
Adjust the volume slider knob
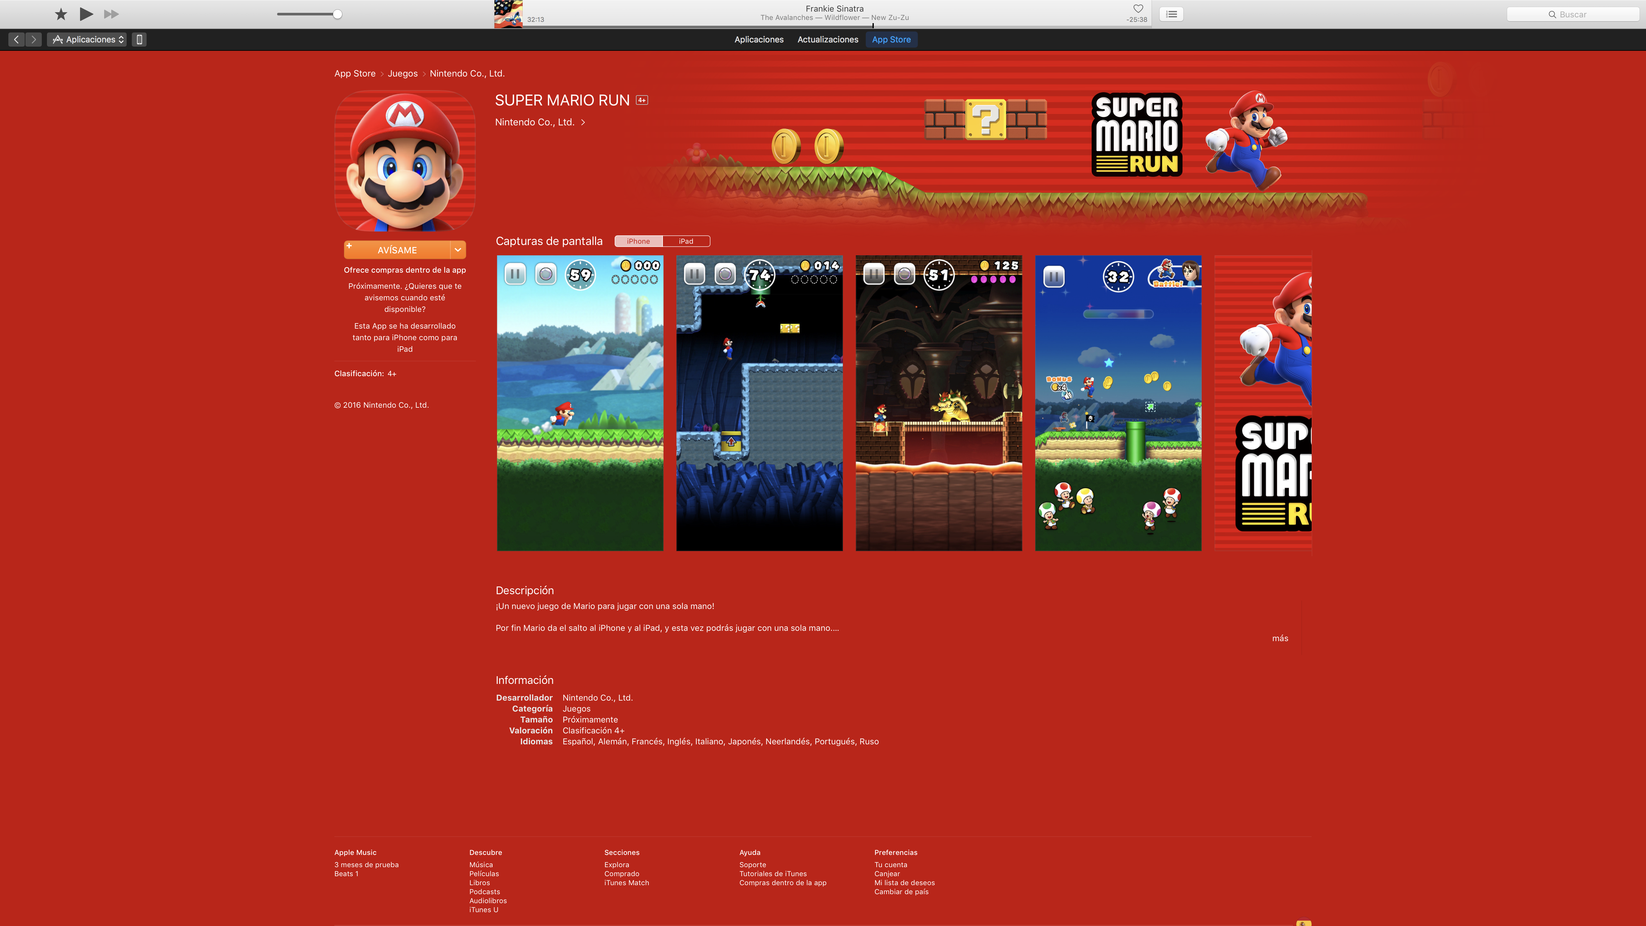tap(337, 14)
